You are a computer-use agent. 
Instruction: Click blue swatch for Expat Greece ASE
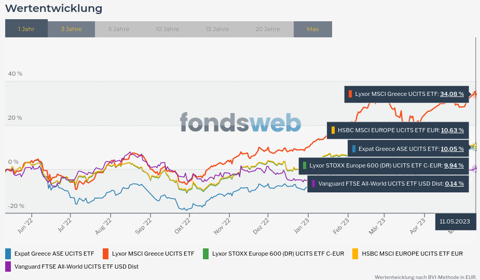coord(8,254)
